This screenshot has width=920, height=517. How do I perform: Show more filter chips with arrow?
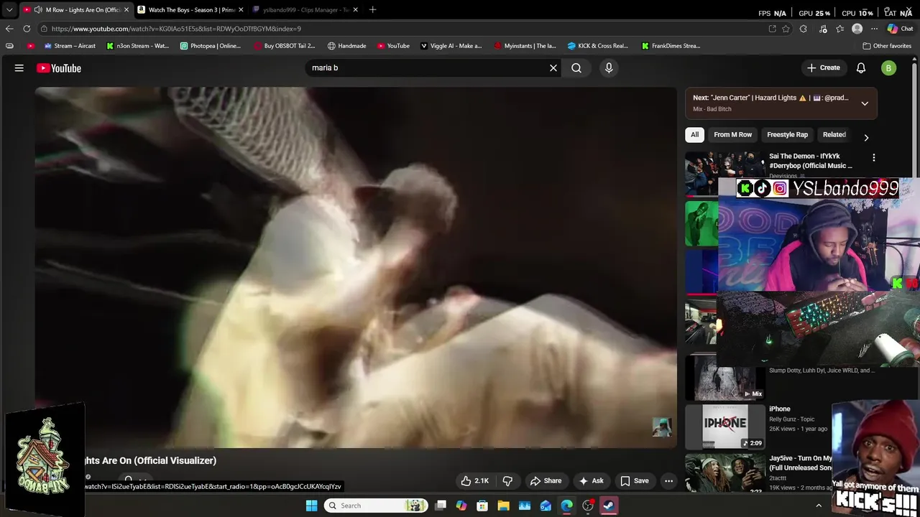866,137
